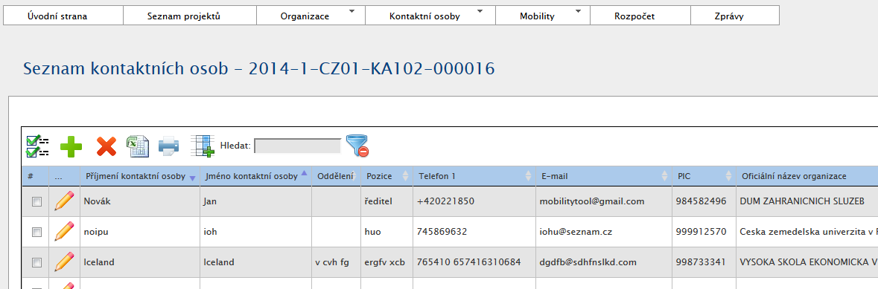
Task: Open Kontaktní osoby menu
Action: (x=430, y=16)
